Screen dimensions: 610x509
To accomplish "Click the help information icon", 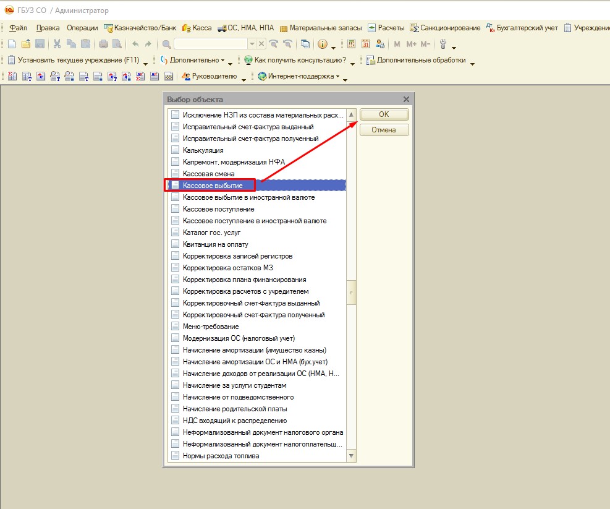I will pos(323,44).
